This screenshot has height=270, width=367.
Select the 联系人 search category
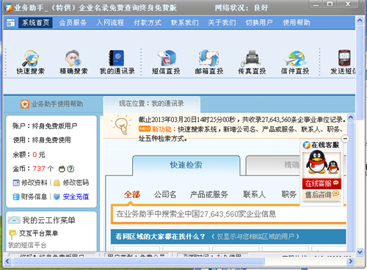click(254, 194)
